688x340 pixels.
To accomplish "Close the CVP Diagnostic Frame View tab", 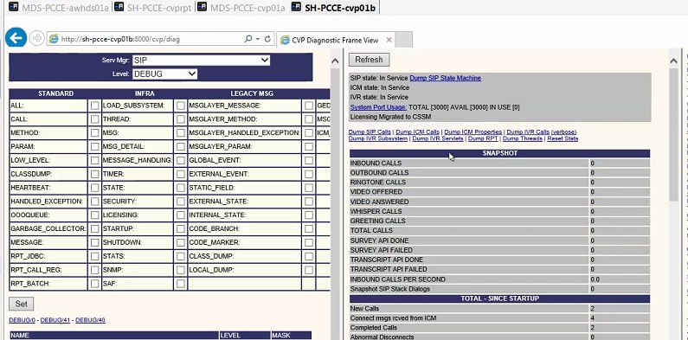I will 389,40.
